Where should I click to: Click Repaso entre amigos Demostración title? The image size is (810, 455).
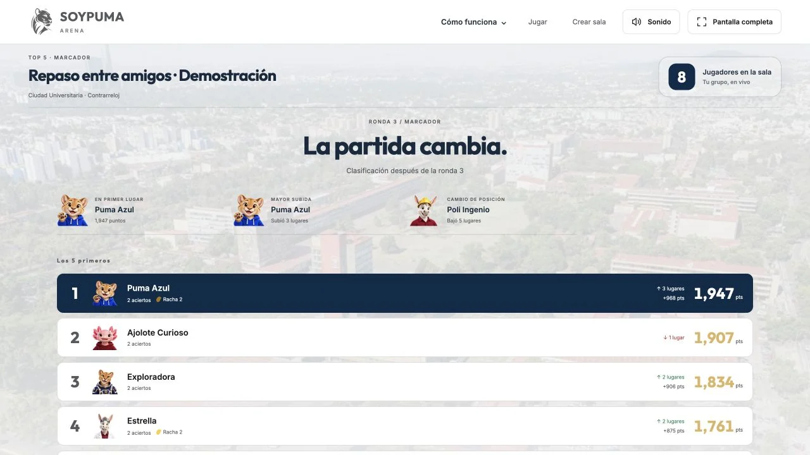(x=153, y=76)
